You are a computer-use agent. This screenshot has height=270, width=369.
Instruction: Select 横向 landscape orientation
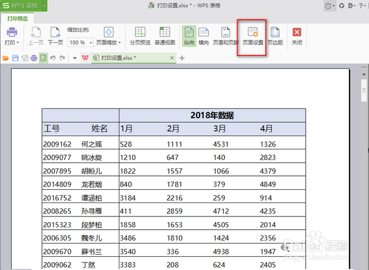coord(204,36)
